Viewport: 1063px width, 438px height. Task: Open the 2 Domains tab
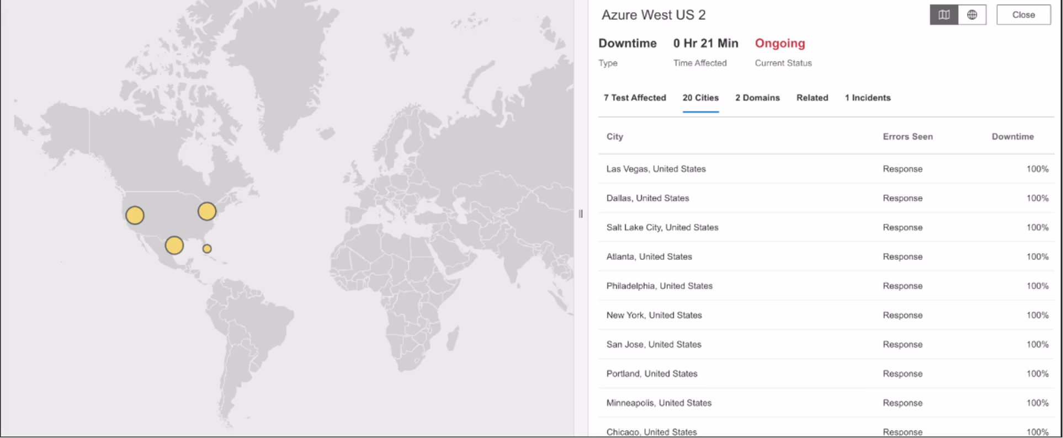coord(757,98)
